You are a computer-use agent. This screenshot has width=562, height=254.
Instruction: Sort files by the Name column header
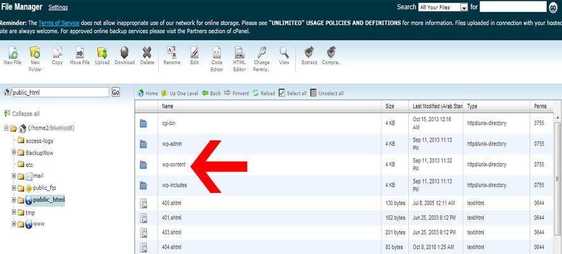click(x=168, y=106)
